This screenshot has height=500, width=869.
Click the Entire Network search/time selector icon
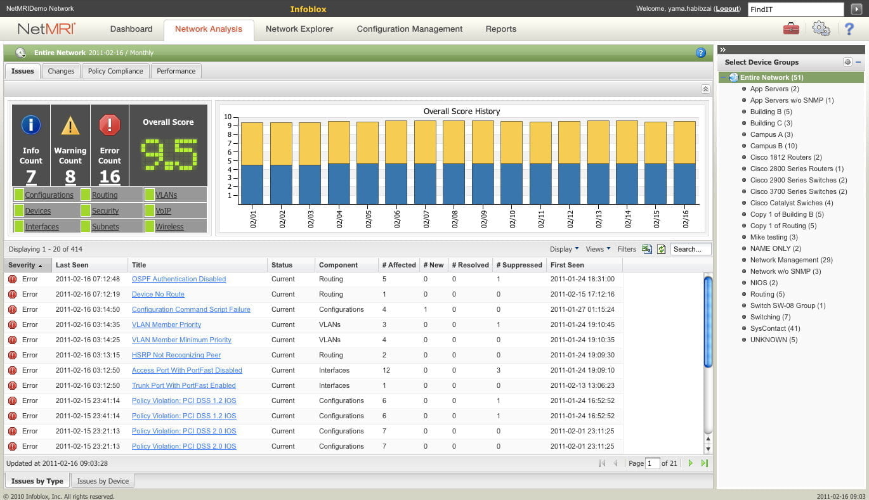(21, 53)
